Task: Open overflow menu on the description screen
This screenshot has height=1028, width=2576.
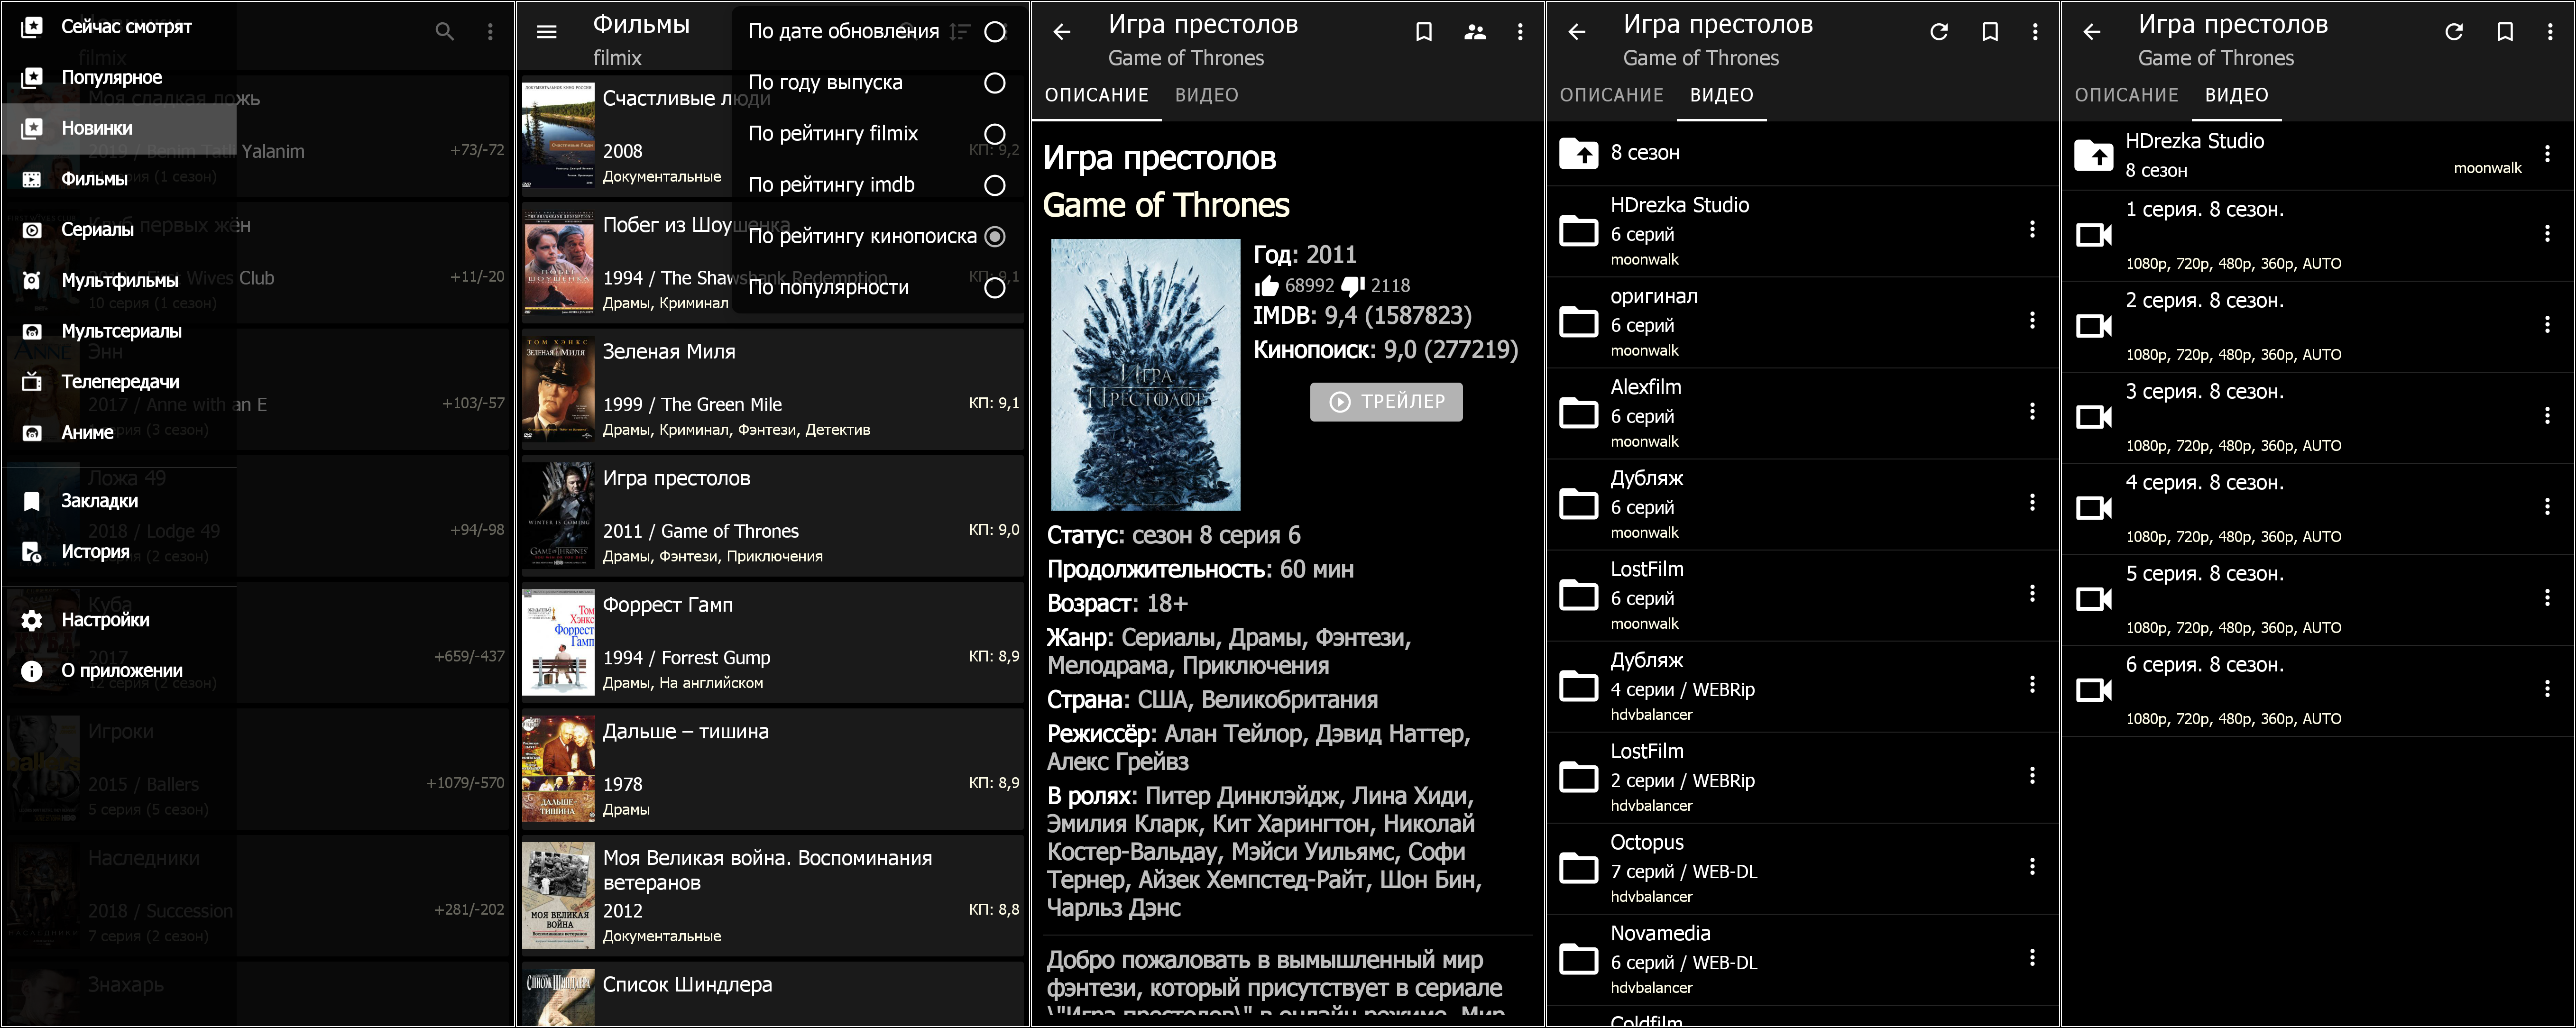Action: click(x=1520, y=32)
